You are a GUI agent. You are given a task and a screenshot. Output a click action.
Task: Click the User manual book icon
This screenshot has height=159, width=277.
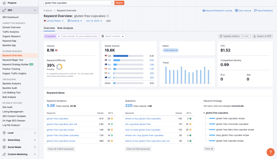236,11
